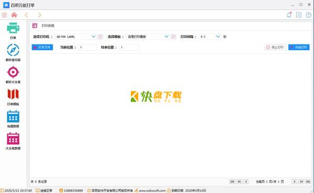Expand the 打印间隔 interval dropdown

(218, 37)
